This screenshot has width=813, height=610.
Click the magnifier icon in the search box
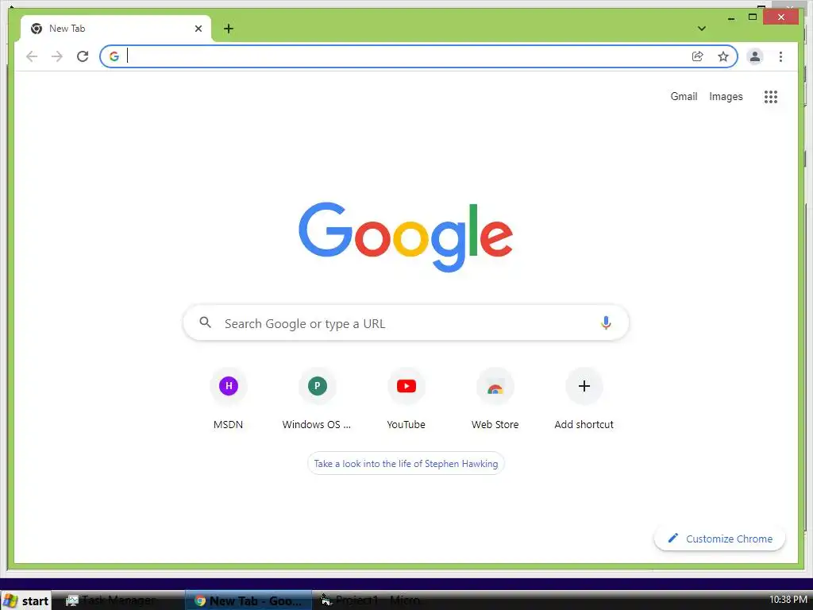(x=206, y=322)
